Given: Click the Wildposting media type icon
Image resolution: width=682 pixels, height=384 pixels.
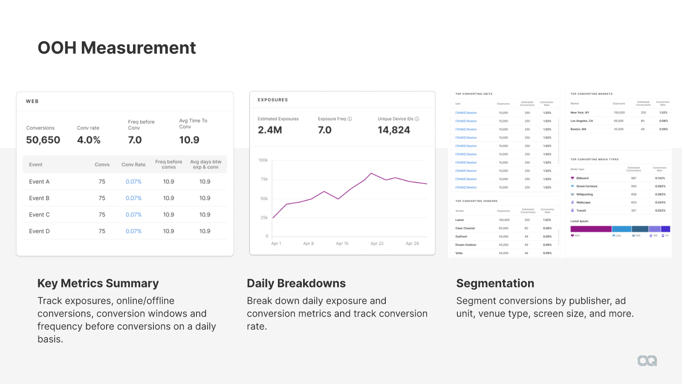Looking at the screenshot, I should 572,195.
